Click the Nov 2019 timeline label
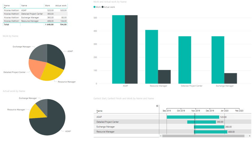Image resolution: width=252 pixels, height=142 pixels. (x=196, y=110)
